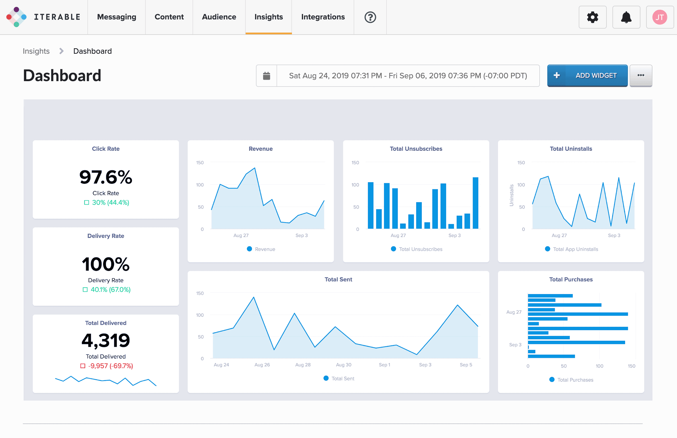The height and width of the screenshot is (438, 677).
Task: Switch to the Insights tab
Action: [269, 17]
